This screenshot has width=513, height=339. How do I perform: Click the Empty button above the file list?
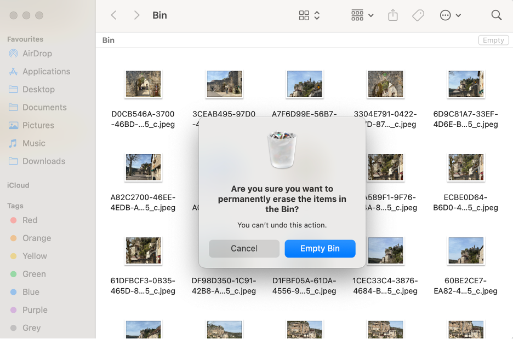[493, 40]
